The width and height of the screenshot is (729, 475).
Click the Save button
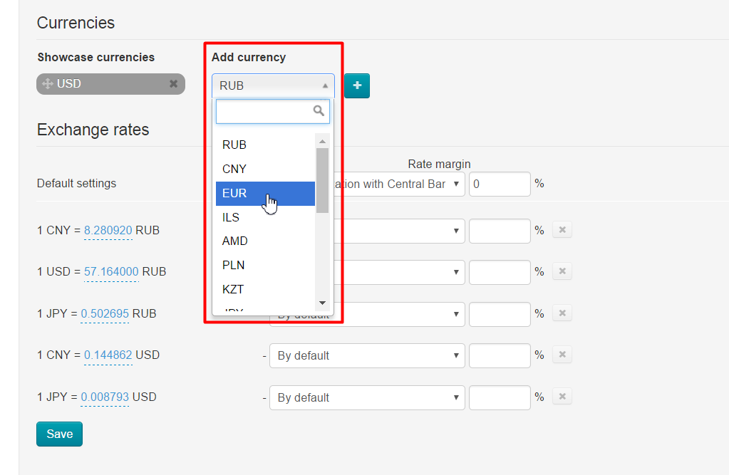[60, 434]
